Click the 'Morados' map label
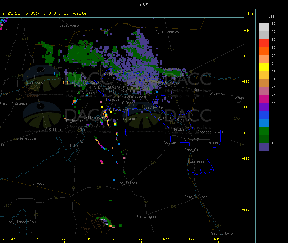Viewport: 288px width, 243px height. point(37,183)
